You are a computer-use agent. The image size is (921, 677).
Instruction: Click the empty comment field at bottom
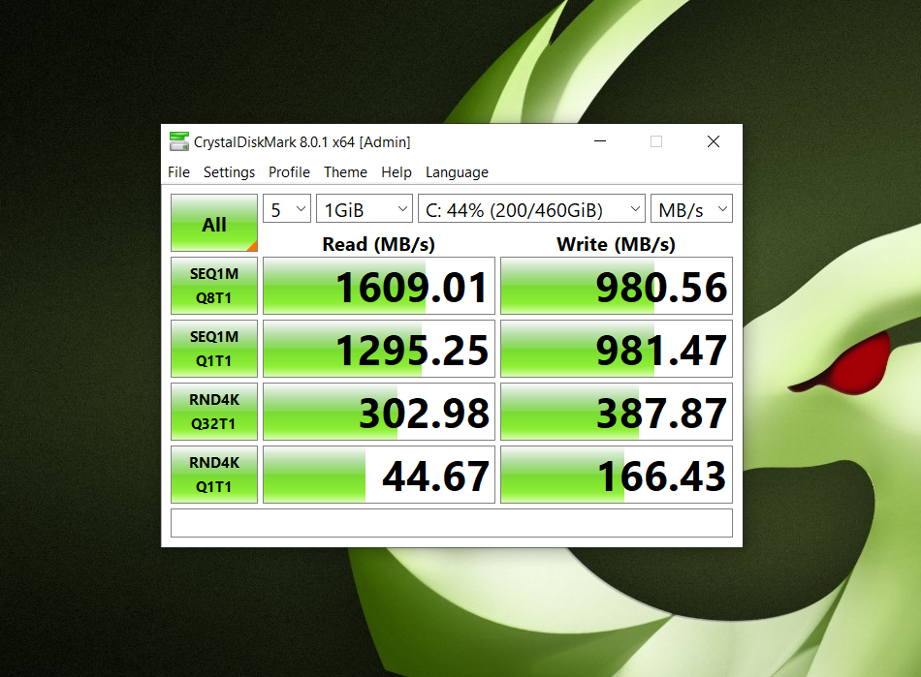452,523
